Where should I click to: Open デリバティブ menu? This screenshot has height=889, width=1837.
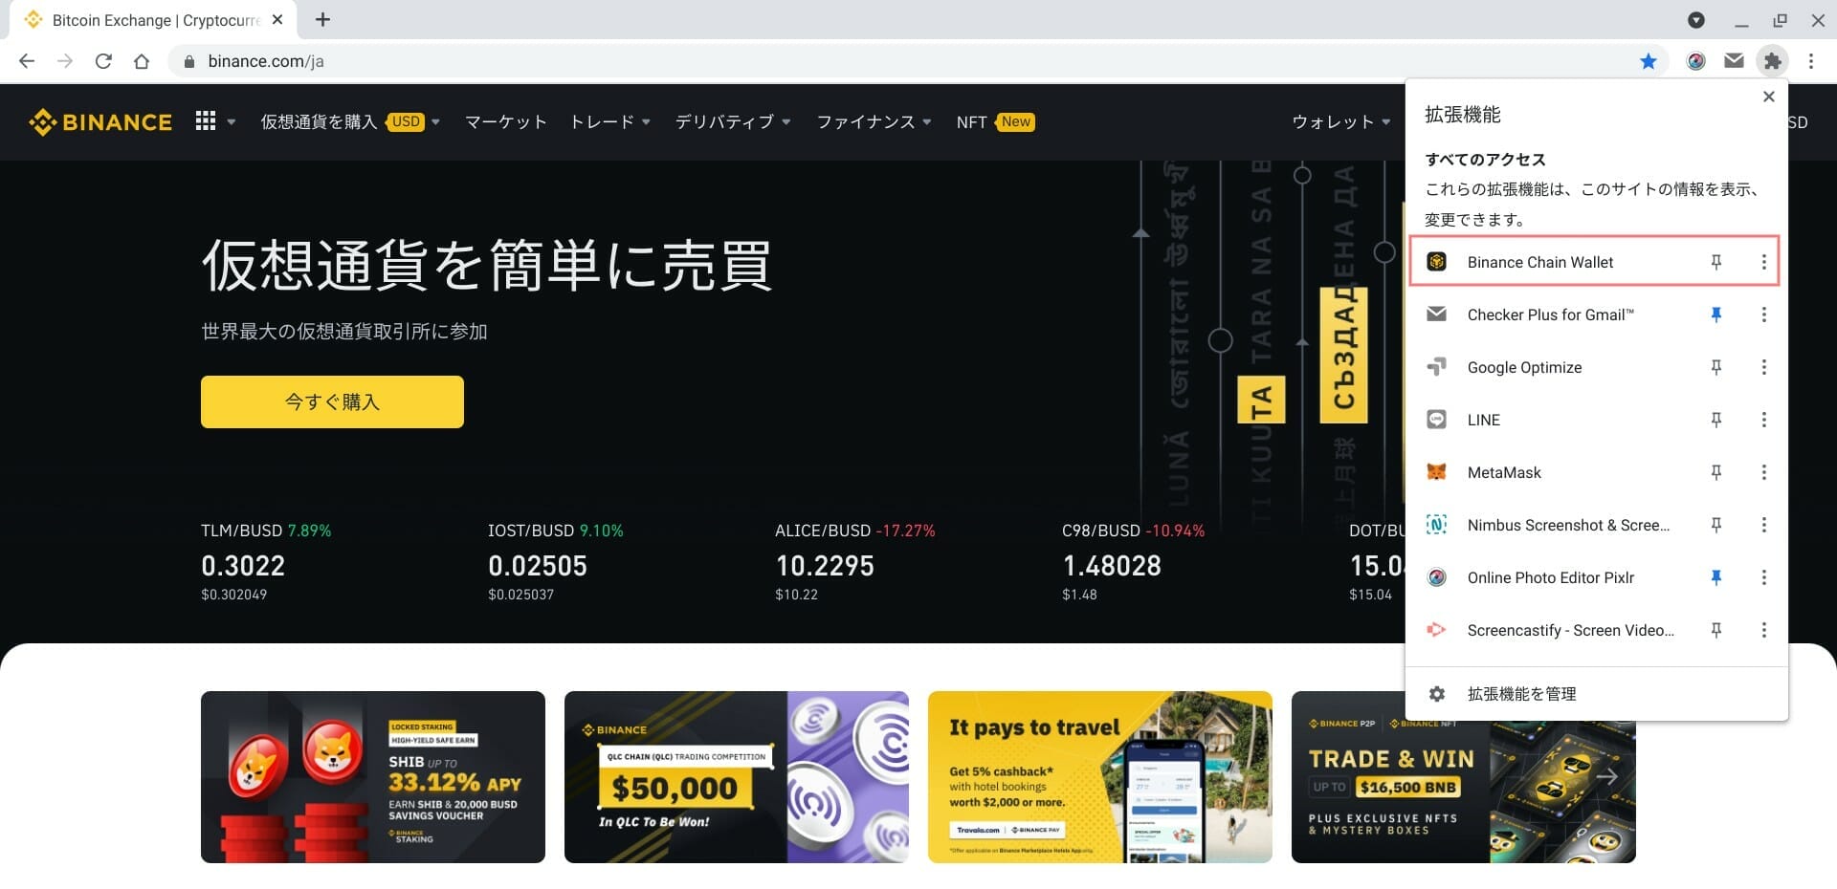tap(733, 122)
